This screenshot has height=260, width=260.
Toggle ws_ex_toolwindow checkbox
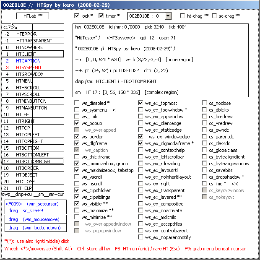pyautogui.click(x=141, y=110)
